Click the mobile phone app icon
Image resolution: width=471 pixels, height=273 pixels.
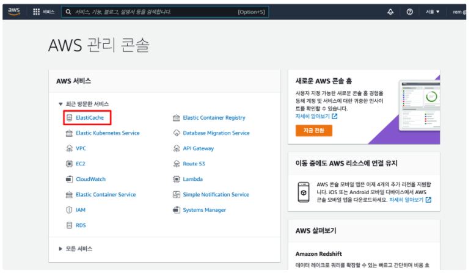[x=304, y=192]
